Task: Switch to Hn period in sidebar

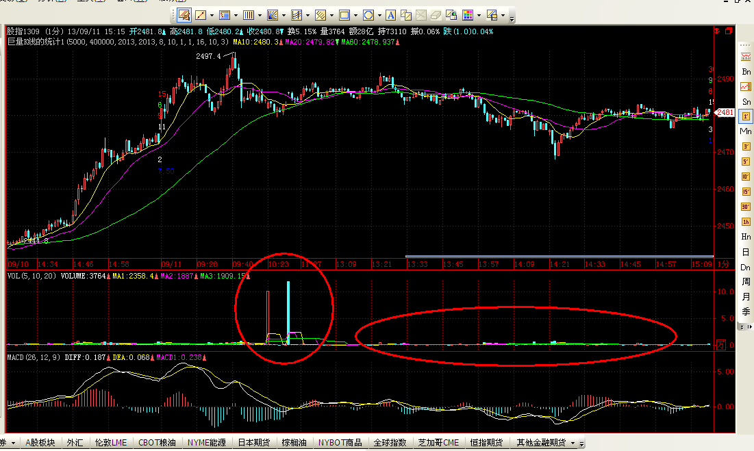Action: click(746, 237)
